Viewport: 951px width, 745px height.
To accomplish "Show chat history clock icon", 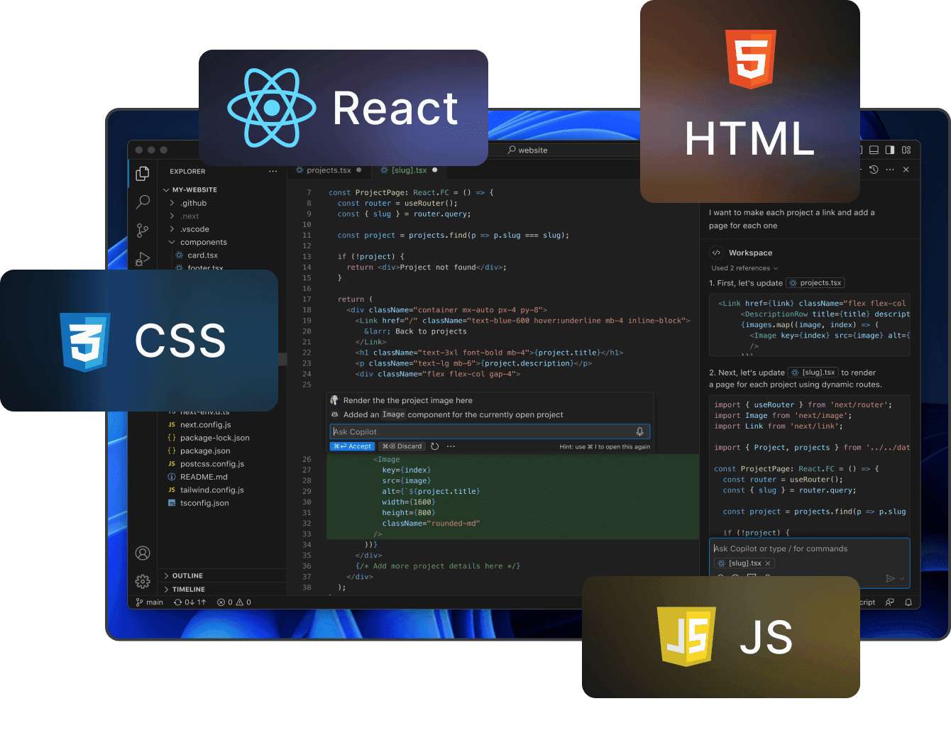I will (874, 170).
